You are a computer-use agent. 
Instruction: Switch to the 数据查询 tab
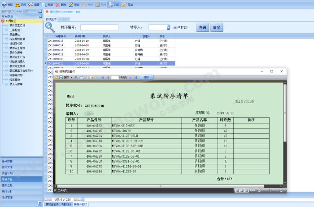[x=51, y=20]
